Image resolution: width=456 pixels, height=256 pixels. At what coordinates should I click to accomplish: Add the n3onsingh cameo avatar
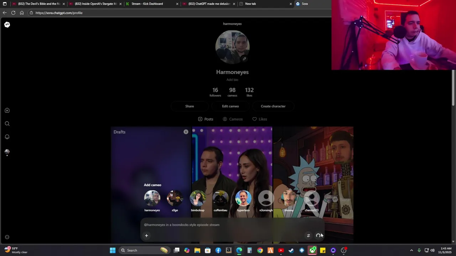pos(266,198)
